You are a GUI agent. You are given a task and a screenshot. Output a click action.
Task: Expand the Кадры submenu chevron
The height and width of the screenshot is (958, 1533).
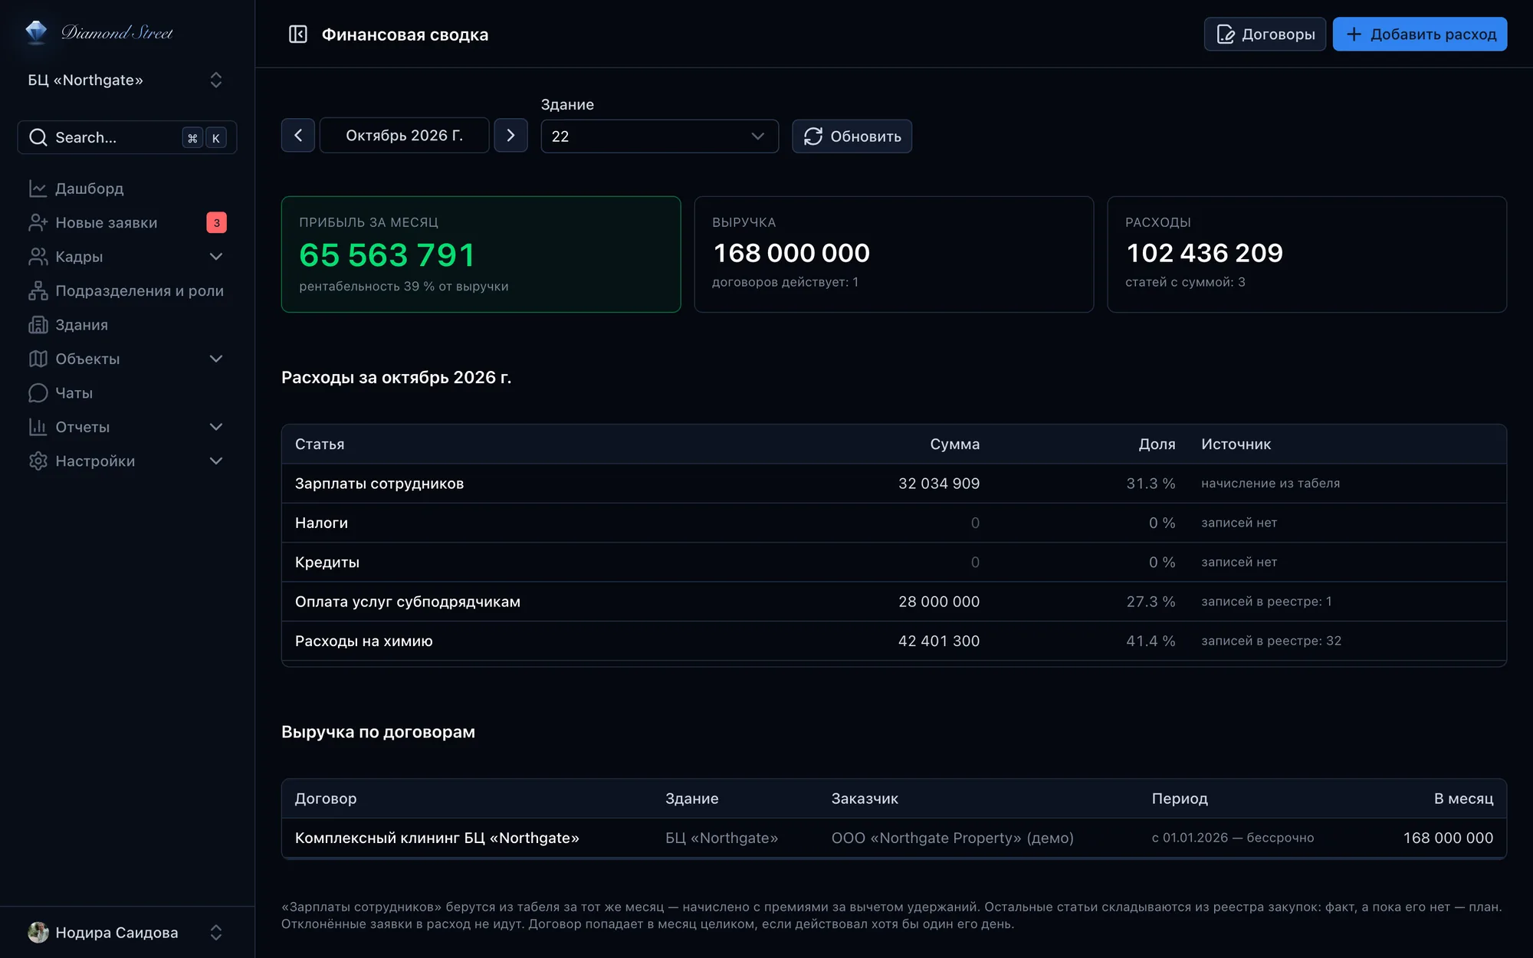[216, 257]
